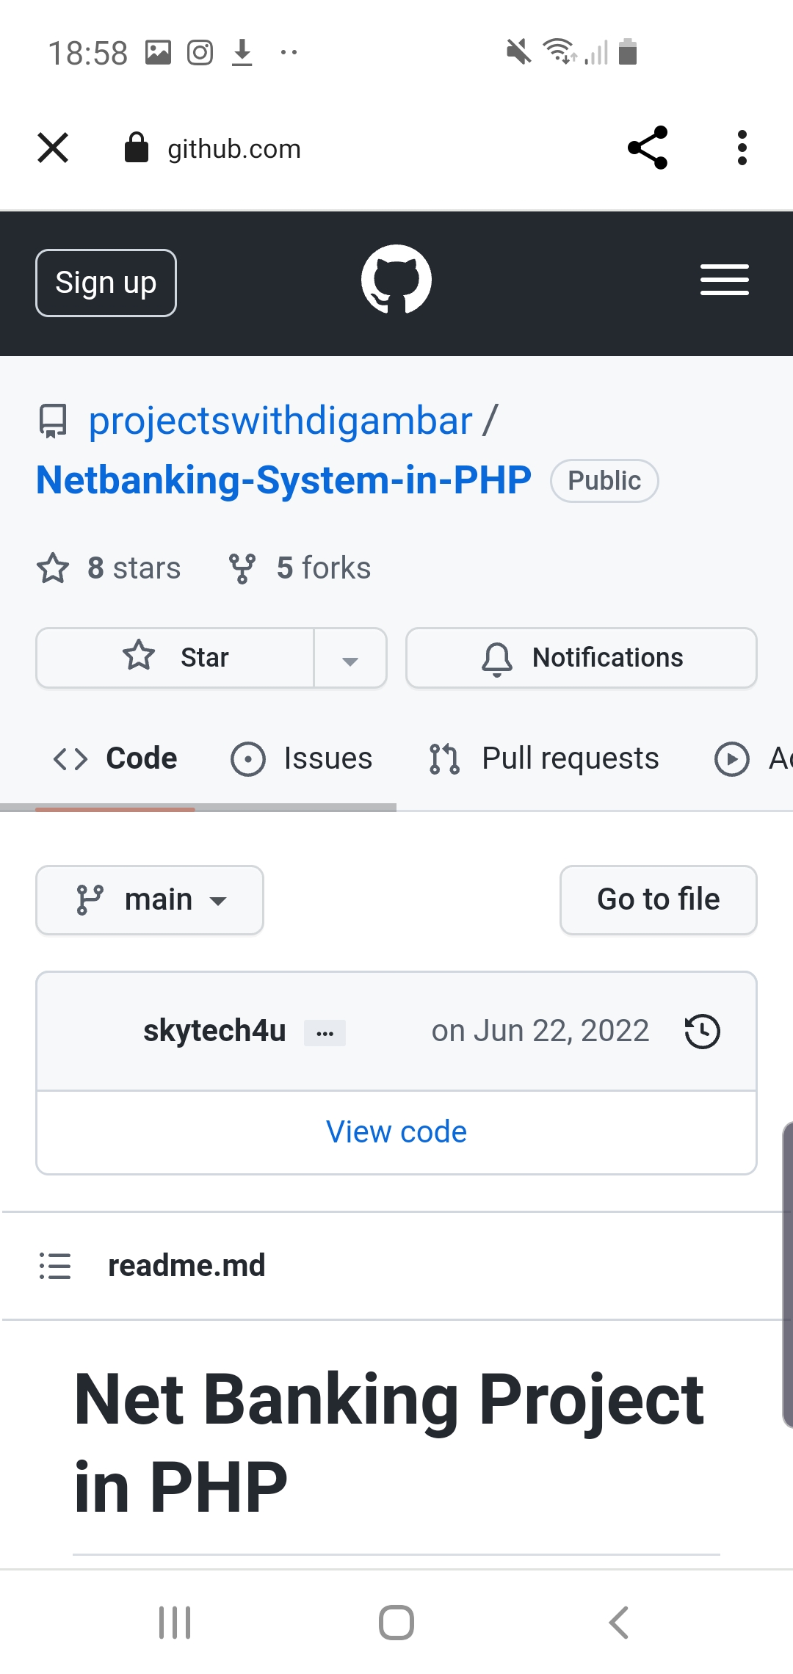Open readme table of contents icon
Screen dimensions: 793x1674
55,1266
